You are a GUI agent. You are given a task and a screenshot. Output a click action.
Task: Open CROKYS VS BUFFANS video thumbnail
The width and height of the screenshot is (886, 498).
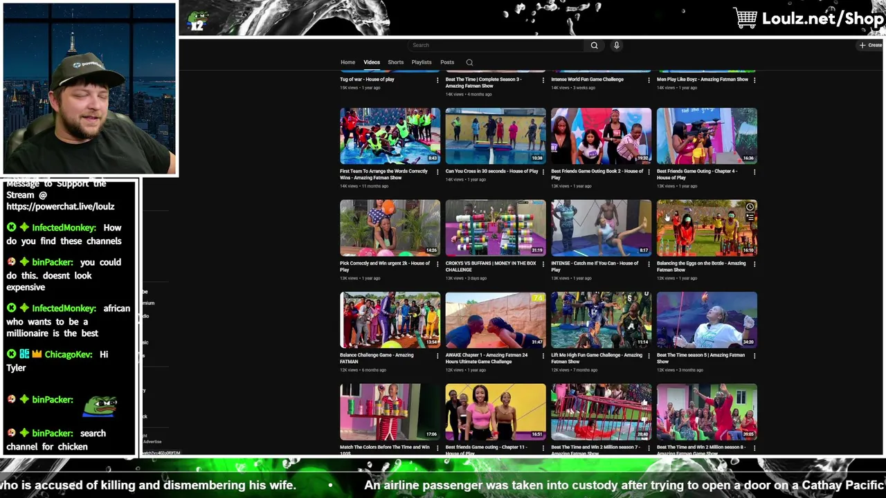pyautogui.click(x=496, y=228)
